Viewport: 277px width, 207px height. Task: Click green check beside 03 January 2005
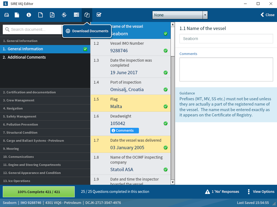click(x=166, y=148)
